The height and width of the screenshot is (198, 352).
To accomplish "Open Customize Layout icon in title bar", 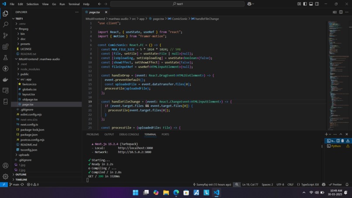I will coord(299,4).
